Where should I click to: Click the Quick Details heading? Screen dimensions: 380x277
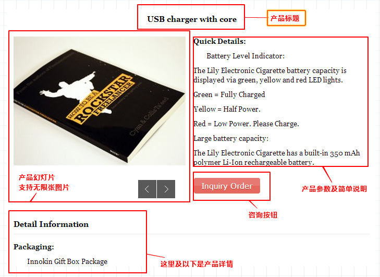click(219, 41)
